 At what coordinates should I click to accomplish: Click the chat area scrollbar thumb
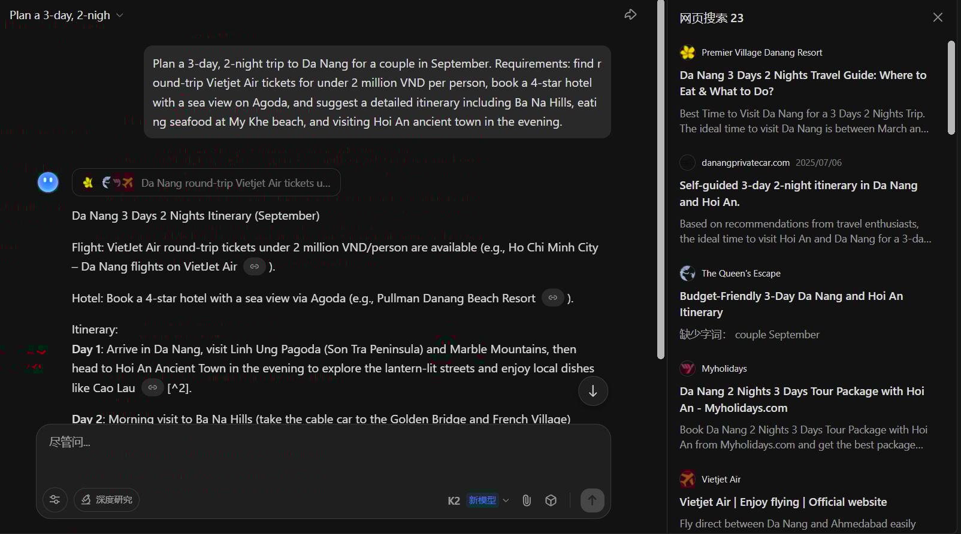click(x=661, y=180)
